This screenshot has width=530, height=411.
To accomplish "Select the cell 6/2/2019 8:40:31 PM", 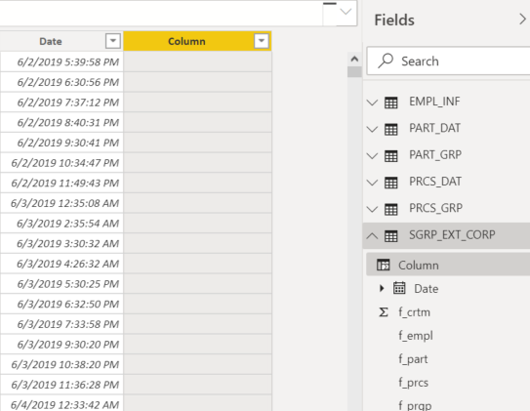I will (61, 122).
